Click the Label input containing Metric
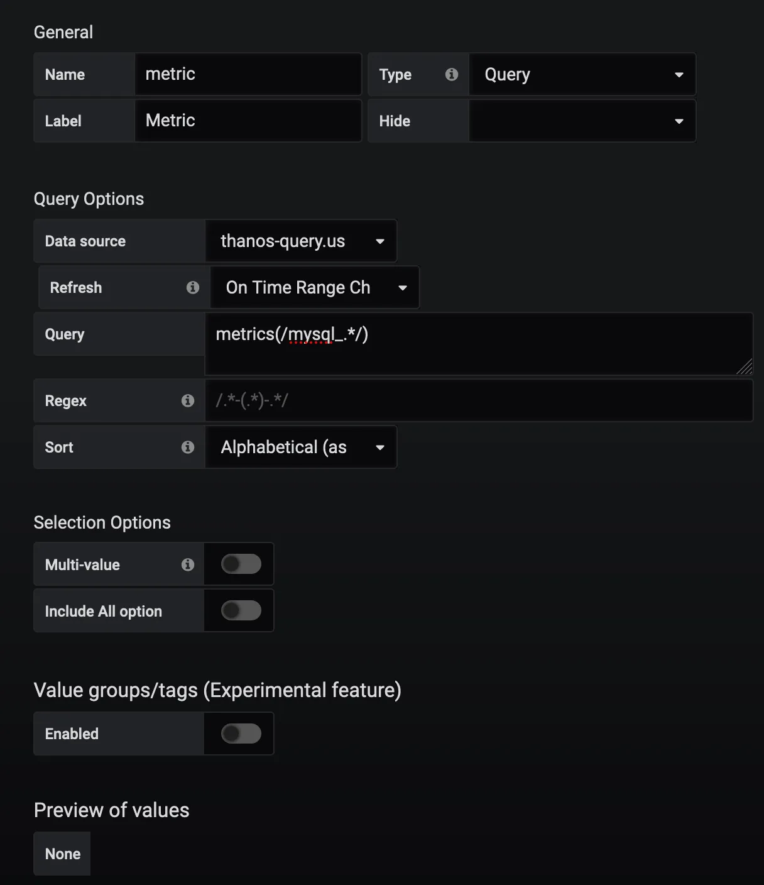Screen dimensions: 764x885 (248, 121)
